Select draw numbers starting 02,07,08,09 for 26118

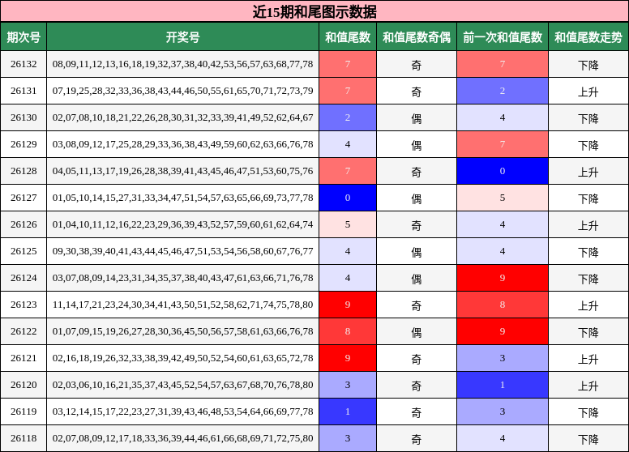pos(183,438)
